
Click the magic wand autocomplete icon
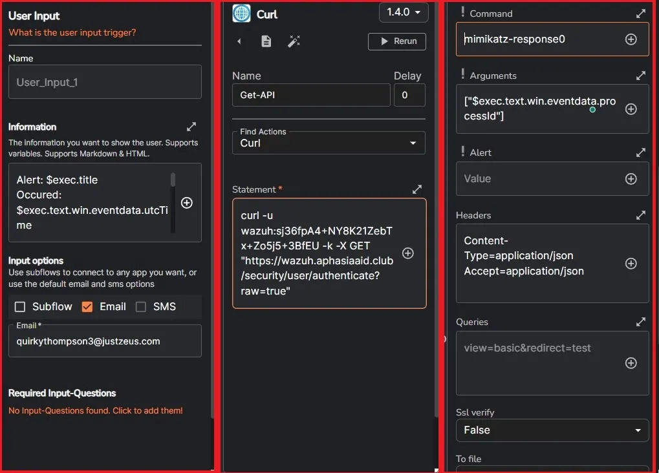click(x=294, y=41)
